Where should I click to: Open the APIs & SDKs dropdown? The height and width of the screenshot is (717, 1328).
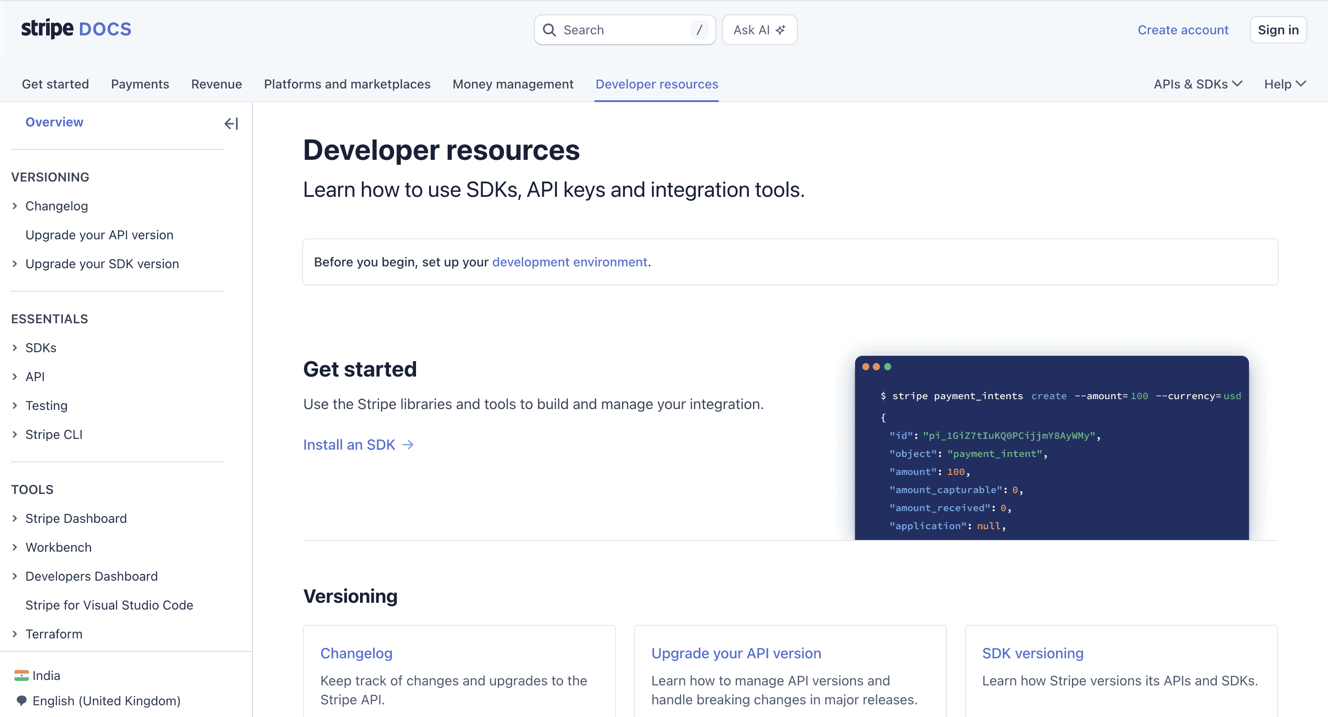pos(1198,84)
